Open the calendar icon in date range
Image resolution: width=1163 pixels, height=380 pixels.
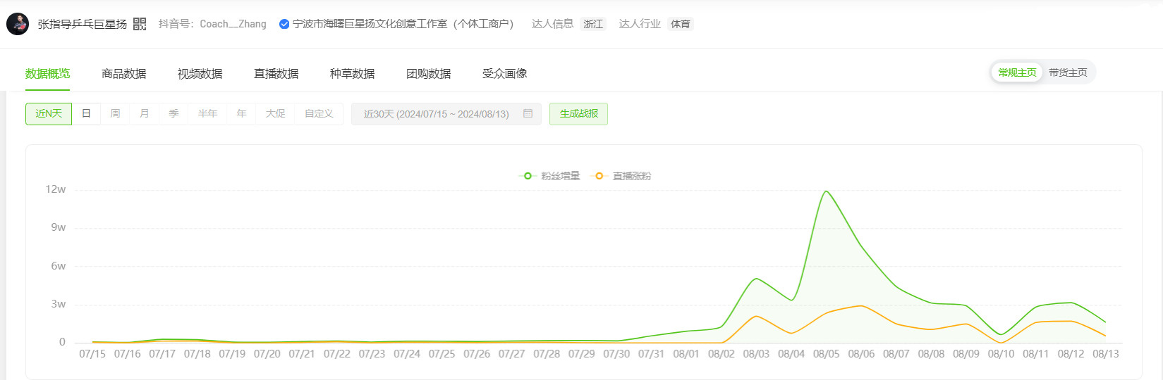(528, 113)
